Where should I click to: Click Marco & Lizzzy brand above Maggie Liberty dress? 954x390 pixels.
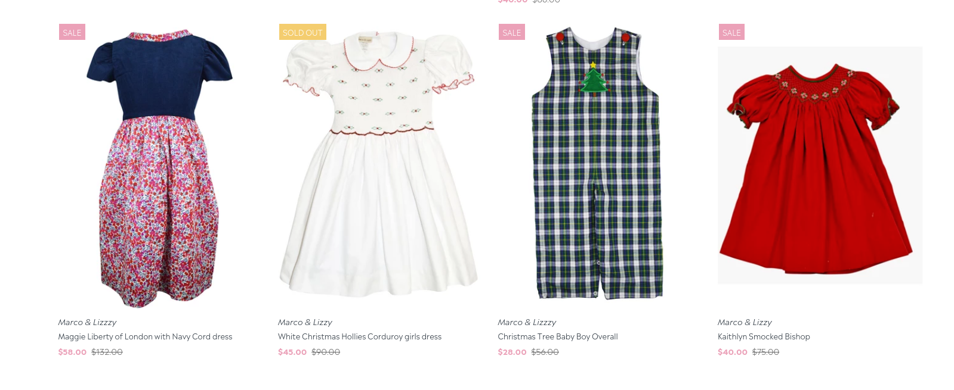tap(87, 322)
